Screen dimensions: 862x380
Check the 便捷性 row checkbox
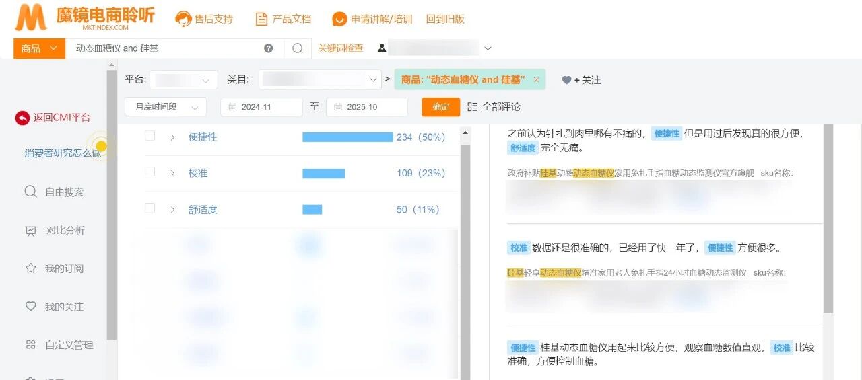coord(150,136)
